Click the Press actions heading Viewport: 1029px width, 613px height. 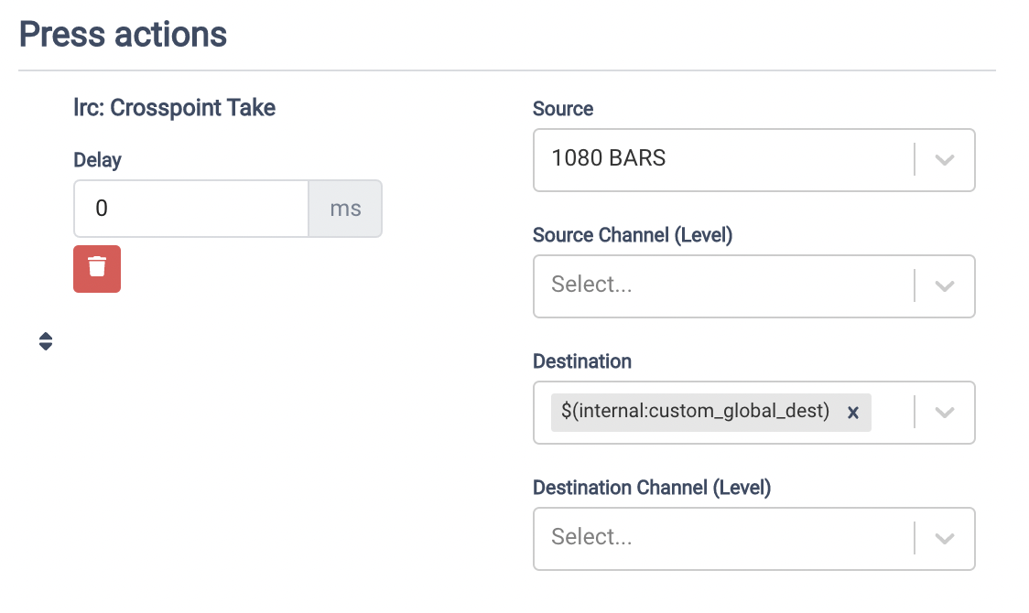click(x=124, y=35)
